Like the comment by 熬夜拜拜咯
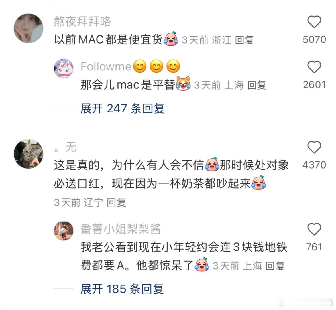This screenshot has height=310, width=336. click(314, 22)
